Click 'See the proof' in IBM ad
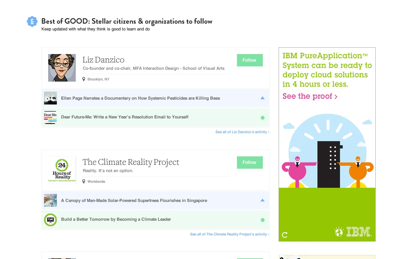The width and height of the screenshot is (417, 259). tap(310, 96)
